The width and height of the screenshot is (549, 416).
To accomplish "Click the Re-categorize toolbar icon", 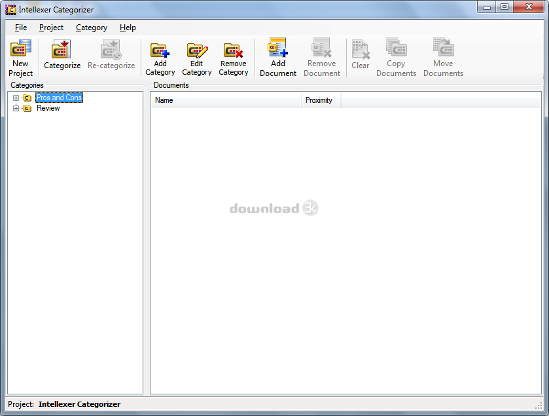I will click(111, 49).
